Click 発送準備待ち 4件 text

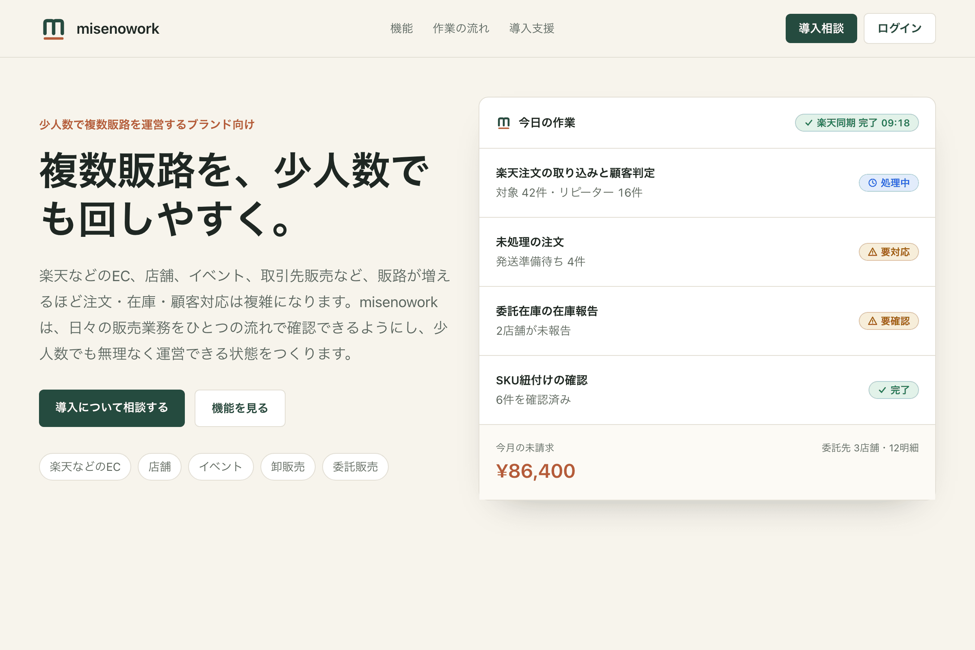tap(541, 262)
